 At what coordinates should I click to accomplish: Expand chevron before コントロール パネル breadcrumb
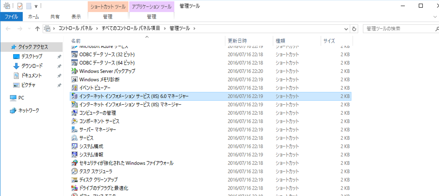tap(54, 28)
